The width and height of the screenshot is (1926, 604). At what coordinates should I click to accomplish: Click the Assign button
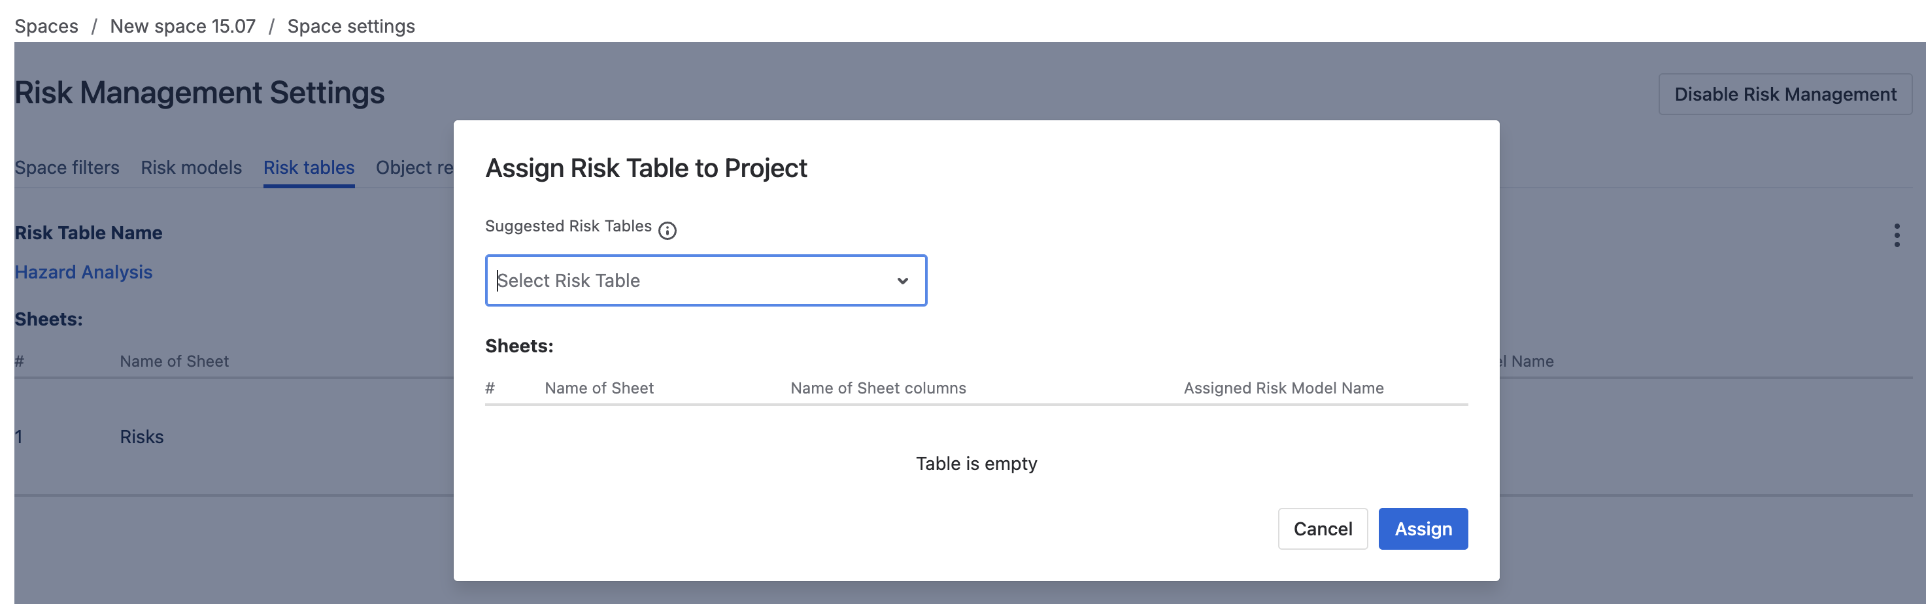1423,528
